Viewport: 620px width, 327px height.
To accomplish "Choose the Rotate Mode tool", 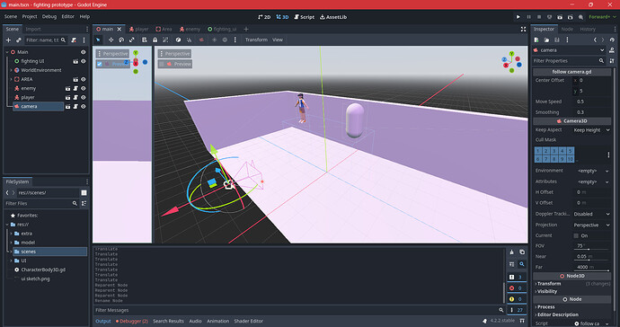I will 121,40.
